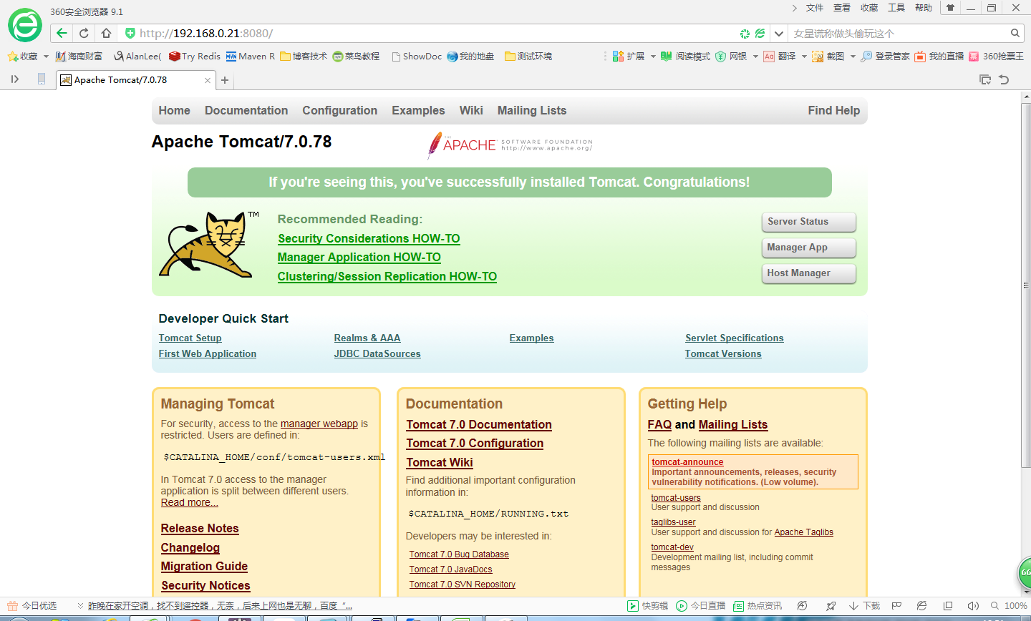Go to Documentation in the Tomcat nav bar
Image resolution: width=1031 pixels, height=621 pixels.
pos(246,110)
